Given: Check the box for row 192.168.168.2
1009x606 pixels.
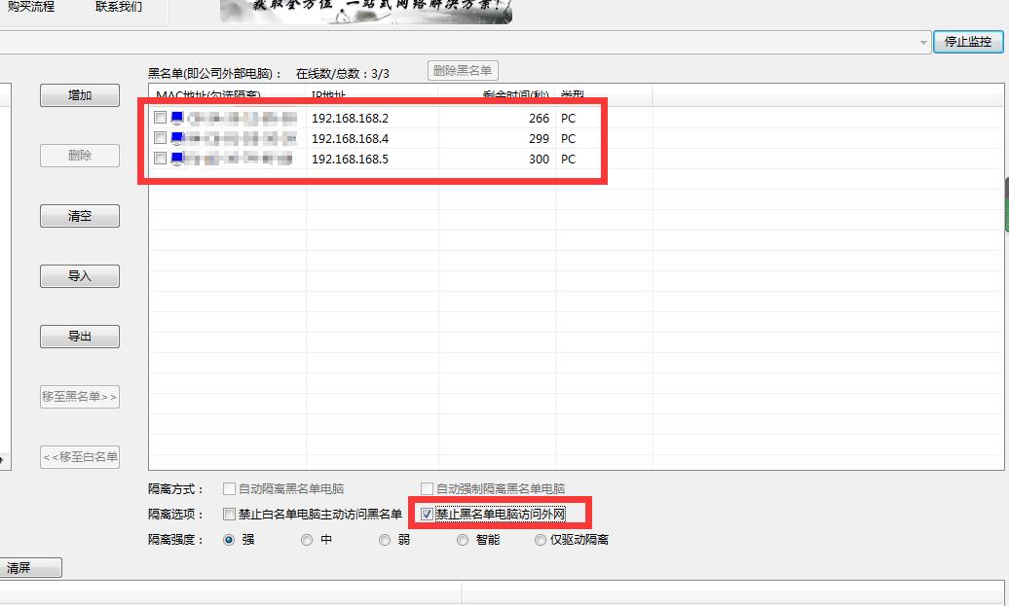Looking at the screenshot, I should pyautogui.click(x=161, y=118).
